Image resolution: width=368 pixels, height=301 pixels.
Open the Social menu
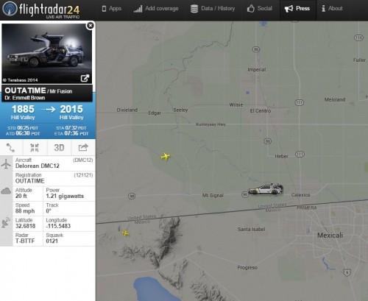pyautogui.click(x=260, y=9)
